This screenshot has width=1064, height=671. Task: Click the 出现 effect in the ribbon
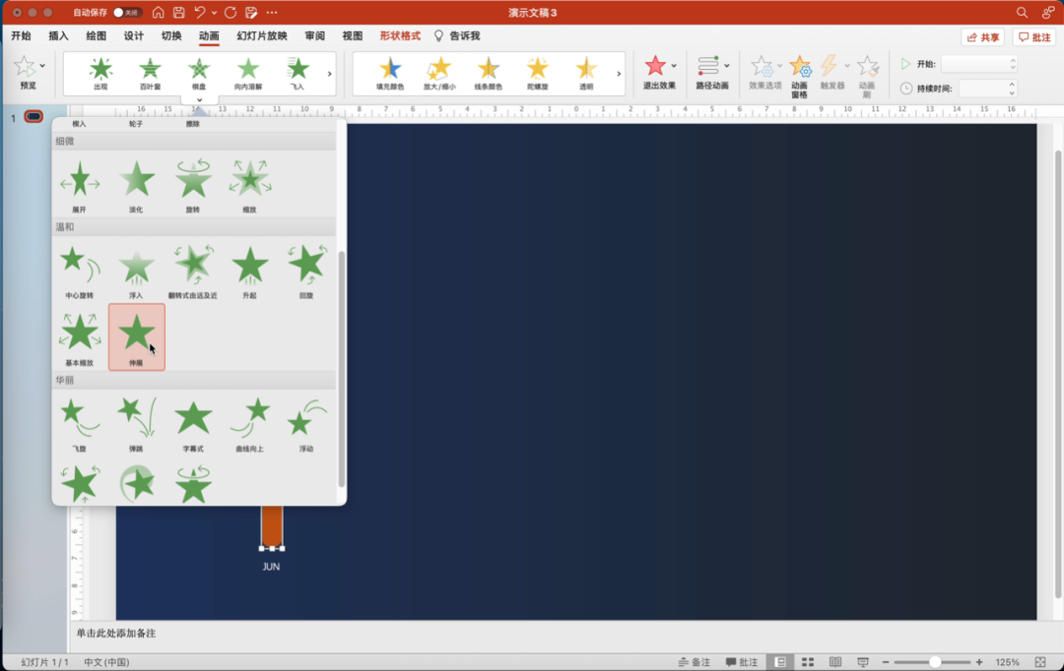point(100,73)
